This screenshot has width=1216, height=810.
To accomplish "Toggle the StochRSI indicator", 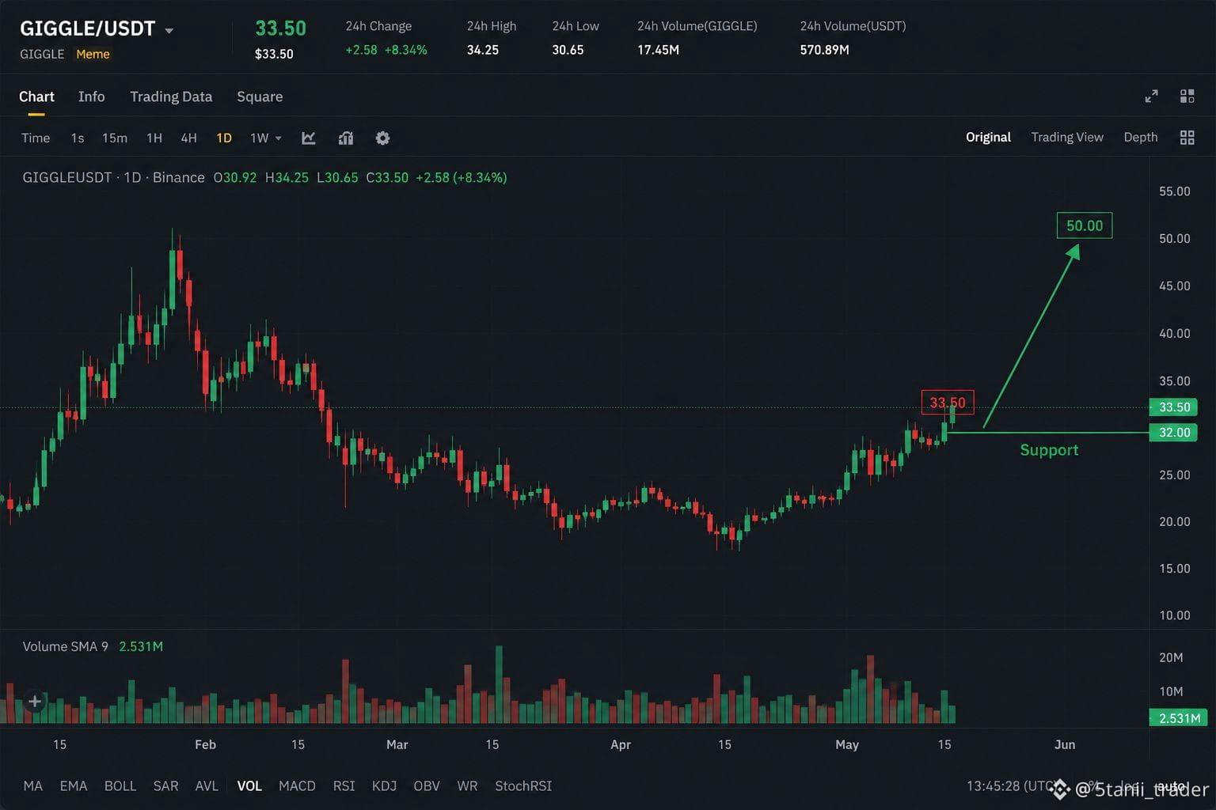I will (523, 785).
